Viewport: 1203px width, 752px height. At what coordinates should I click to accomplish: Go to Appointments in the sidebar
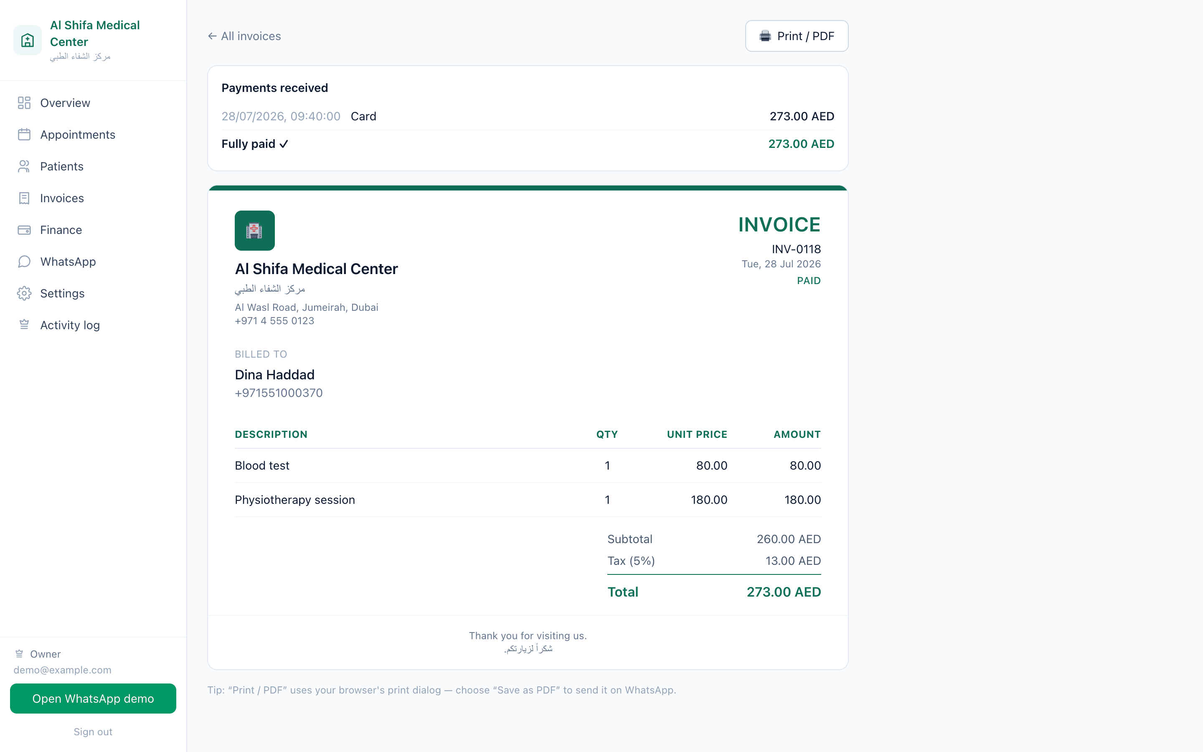[x=93, y=135]
